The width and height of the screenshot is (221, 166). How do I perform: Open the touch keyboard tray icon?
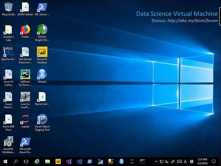pos(179,161)
